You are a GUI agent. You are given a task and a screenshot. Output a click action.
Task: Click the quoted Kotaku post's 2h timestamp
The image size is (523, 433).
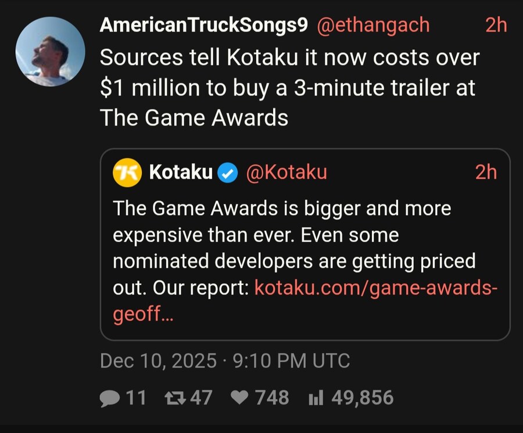coord(485,172)
